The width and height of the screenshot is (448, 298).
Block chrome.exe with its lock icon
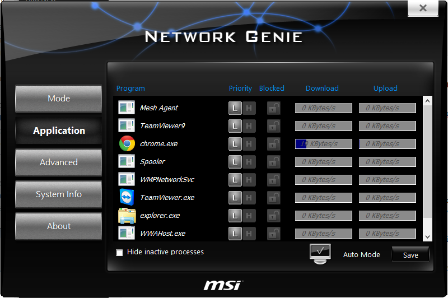[273, 144]
